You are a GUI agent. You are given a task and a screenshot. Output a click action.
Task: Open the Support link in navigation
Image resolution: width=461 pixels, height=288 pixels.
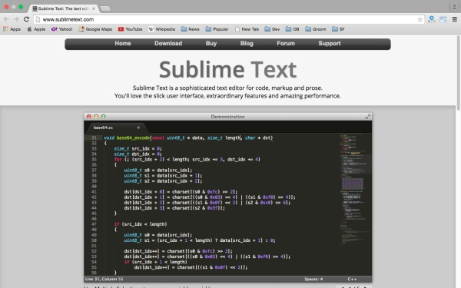point(330,44)
